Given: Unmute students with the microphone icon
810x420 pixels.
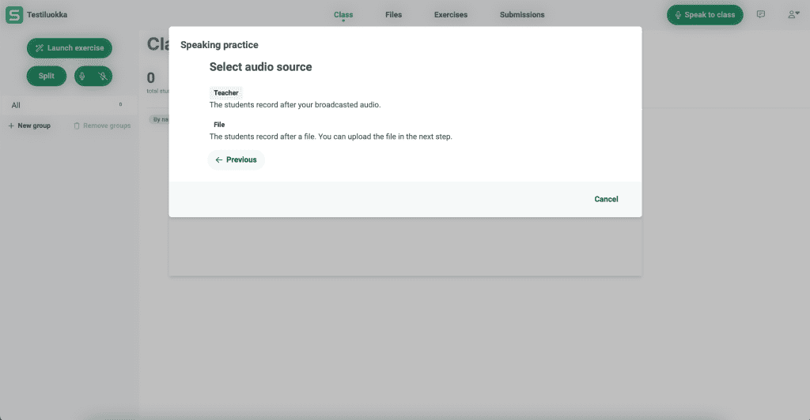Looking at the screenshot, I should 83,76.
